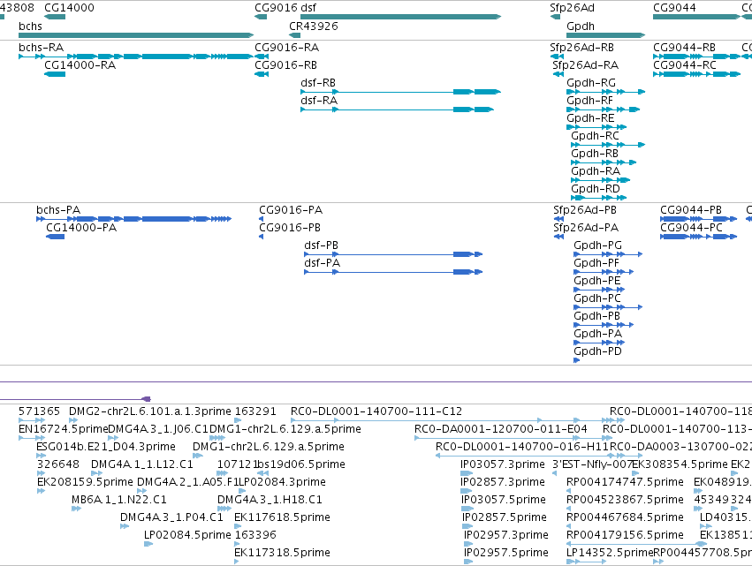Click EST EK117618.5prime

coord(238,526)
